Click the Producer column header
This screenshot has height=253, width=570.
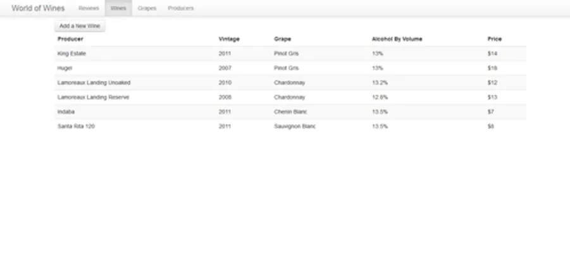click(70, 39)
